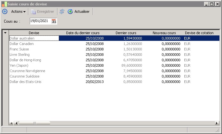
Task: Select Dollar des Etats-Unis row
Action: click(x=114, y=82)
